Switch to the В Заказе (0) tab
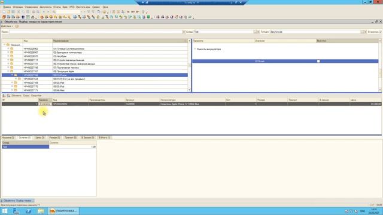This screenshot has width=383, height=215. (88, 138)
